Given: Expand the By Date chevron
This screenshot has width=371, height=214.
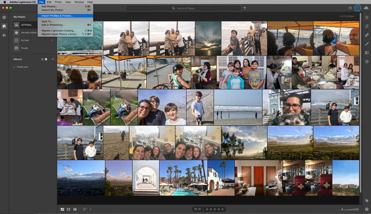Looking at the screenshot, I should coord(52,40).
